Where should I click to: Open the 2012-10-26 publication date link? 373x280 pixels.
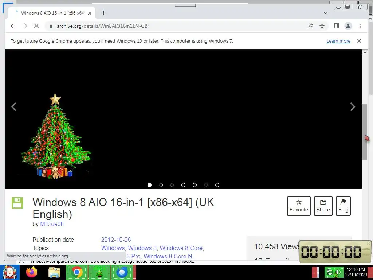pyautogui.click(x=116, y=240)
